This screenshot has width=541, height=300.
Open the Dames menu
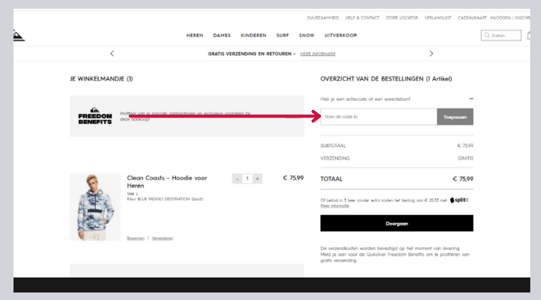[222, 36]
